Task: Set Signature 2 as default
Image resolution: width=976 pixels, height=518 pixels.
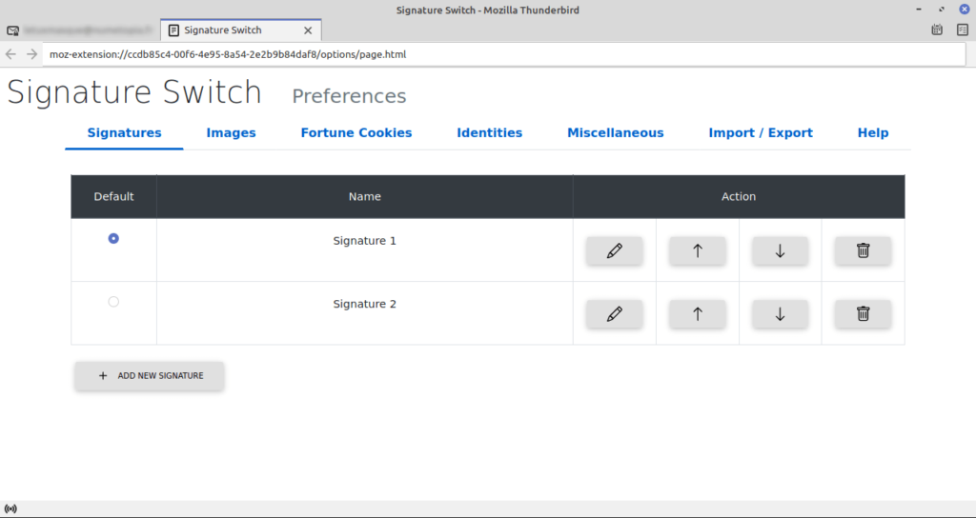Action: 113,302
